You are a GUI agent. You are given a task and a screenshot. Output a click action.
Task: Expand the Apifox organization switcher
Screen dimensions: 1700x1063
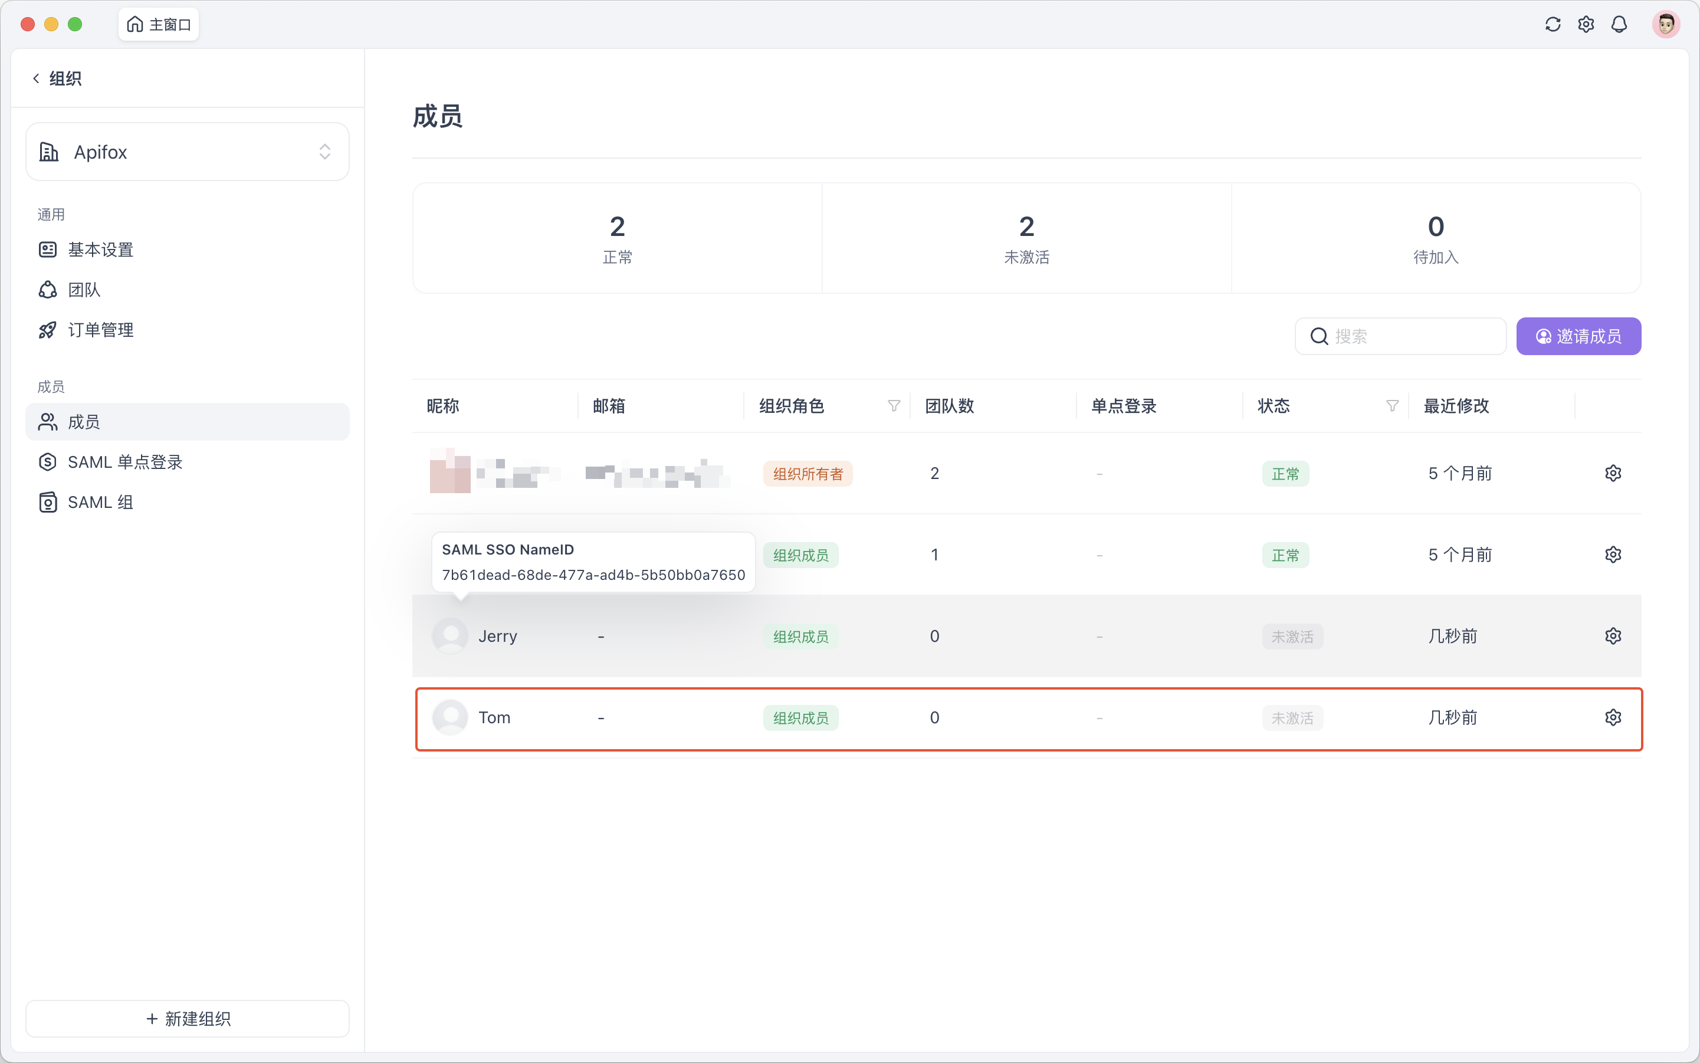pyautogui.click(x=325, y=151)
